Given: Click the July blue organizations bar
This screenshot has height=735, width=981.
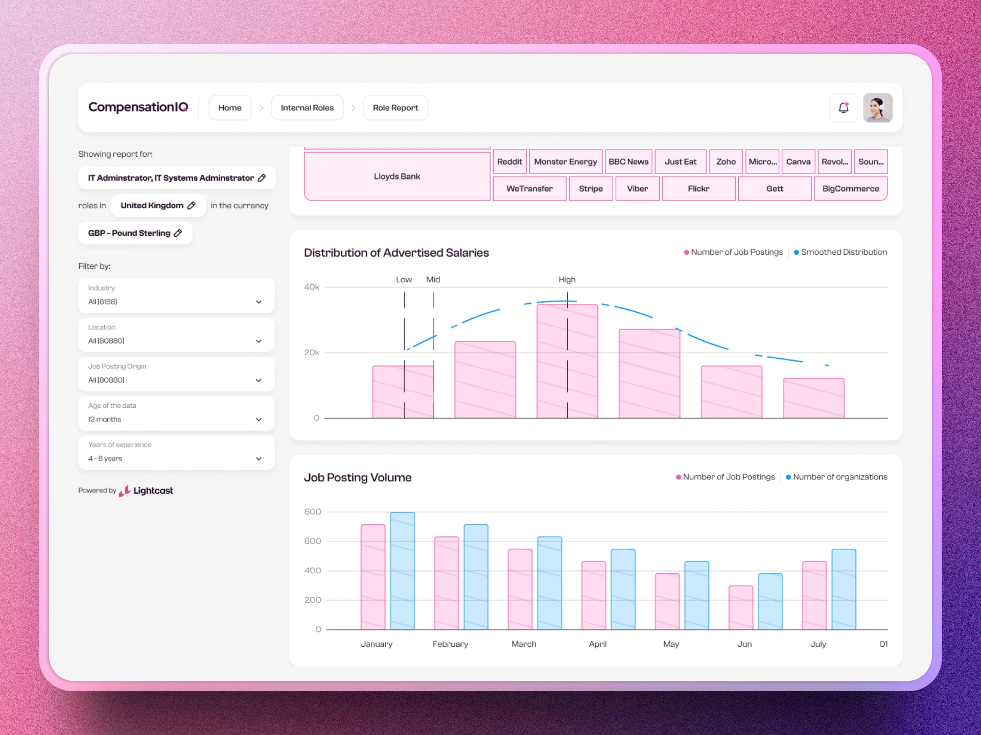Looking at the screenshot, I should point(844,589).
